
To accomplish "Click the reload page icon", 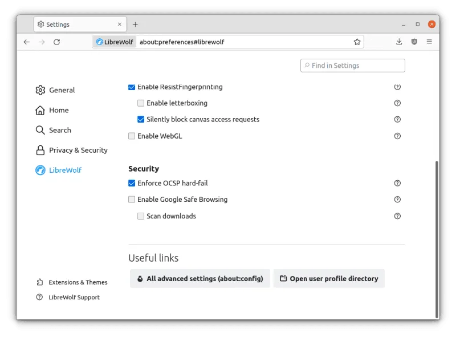I will click(56, 42).
